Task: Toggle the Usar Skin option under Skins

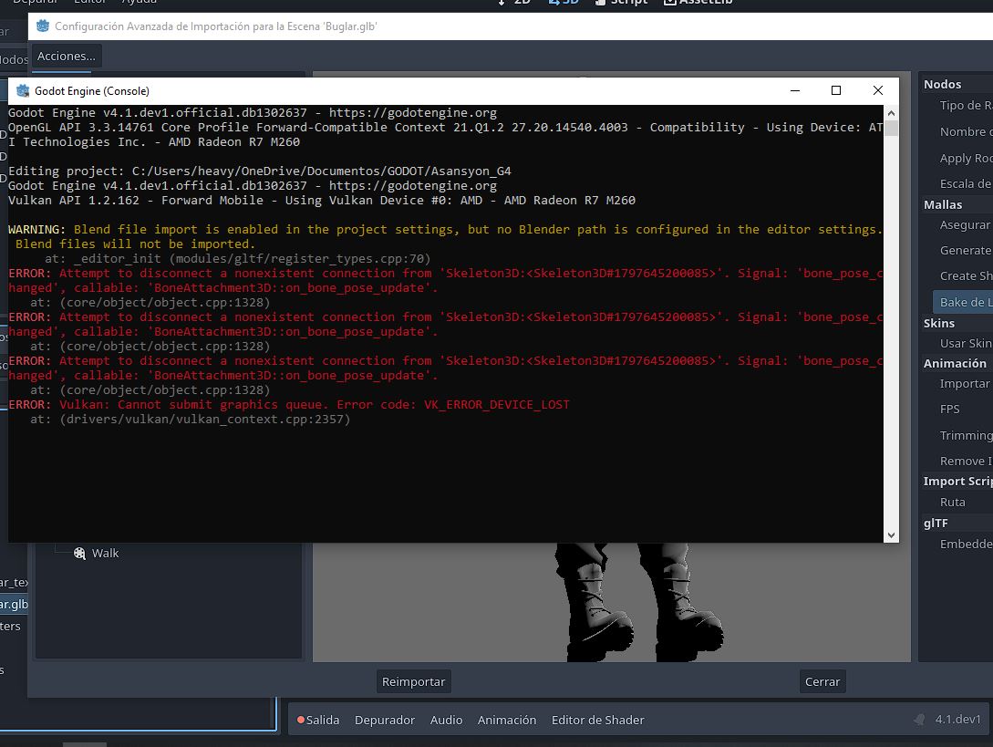Action: (x=965, y=342)
